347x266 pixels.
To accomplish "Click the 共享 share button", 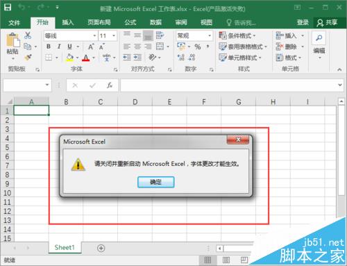I will click(328, 23).
